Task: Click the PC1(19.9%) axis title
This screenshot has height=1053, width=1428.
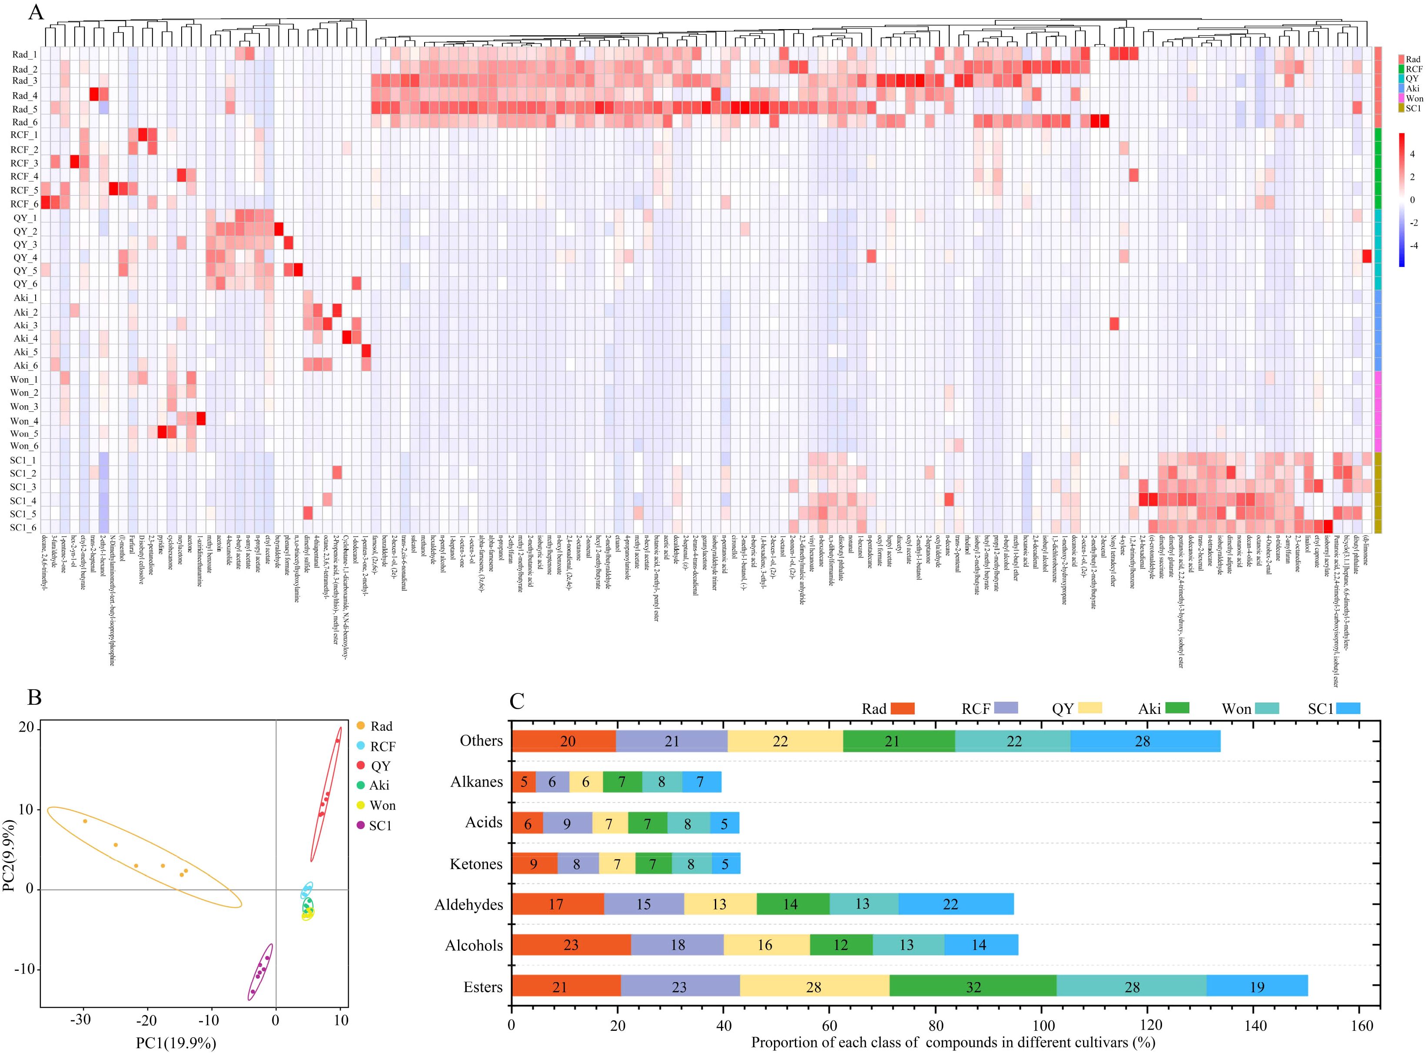Action: coord(176,1043)
